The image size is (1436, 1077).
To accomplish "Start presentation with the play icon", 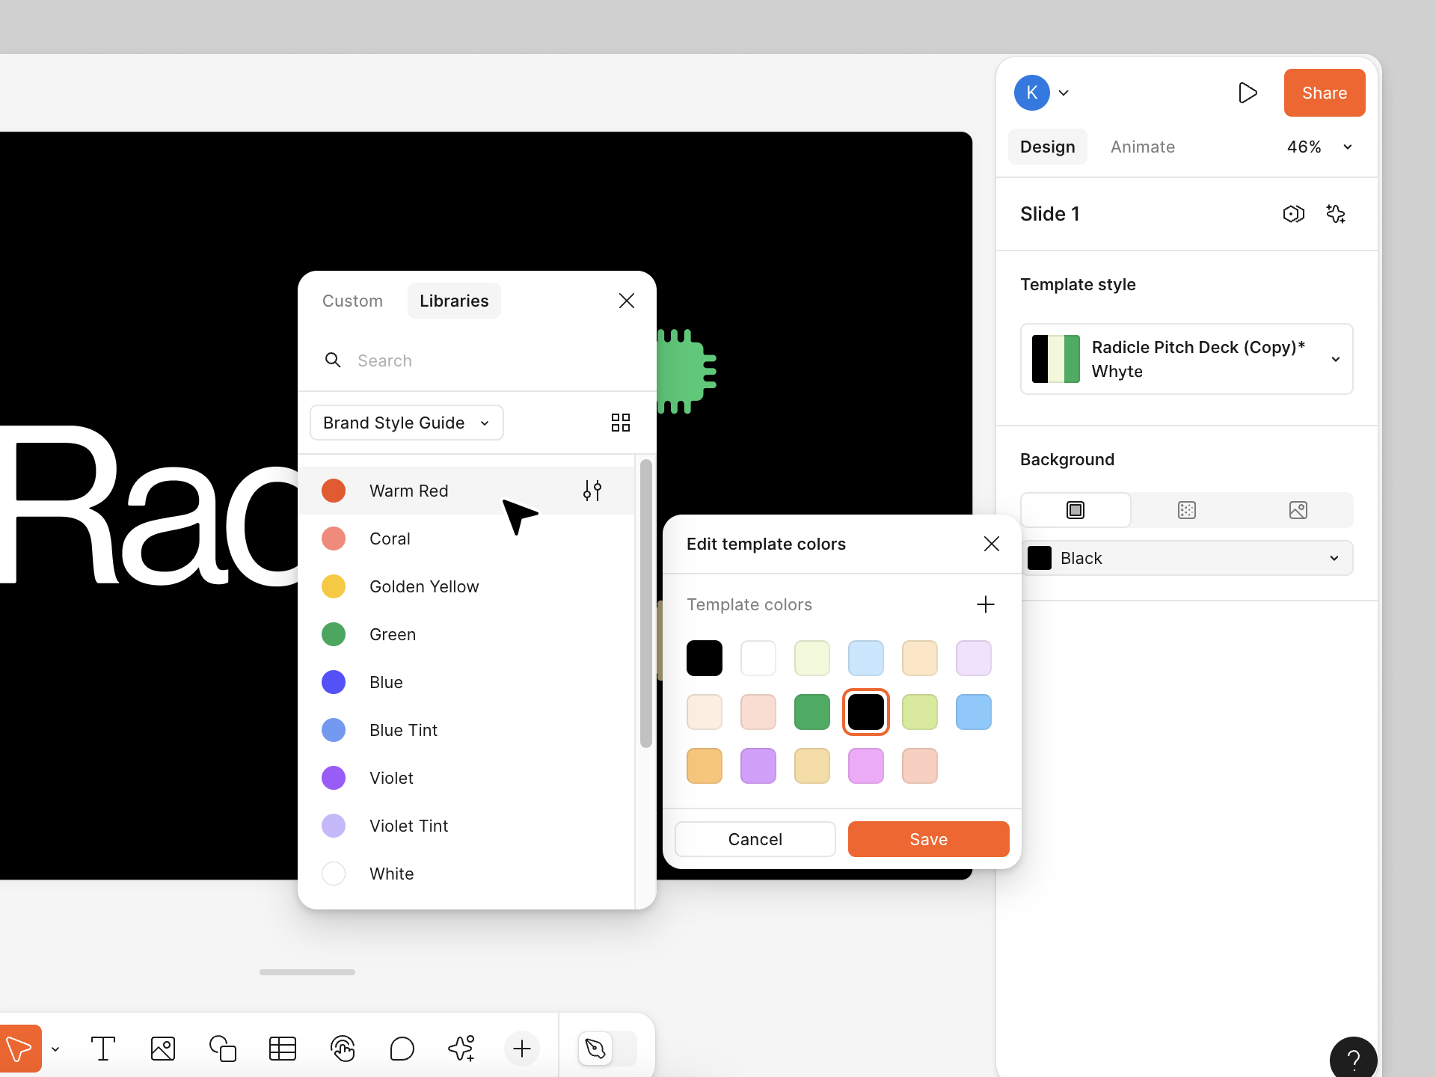I will pos(1248,93).
